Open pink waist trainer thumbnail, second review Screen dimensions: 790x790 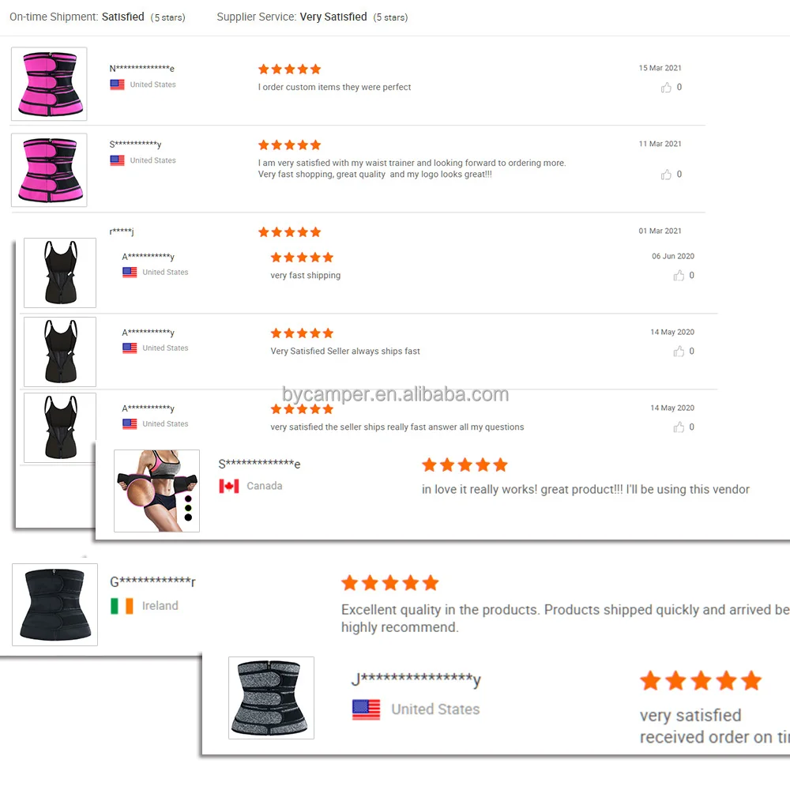49,170
